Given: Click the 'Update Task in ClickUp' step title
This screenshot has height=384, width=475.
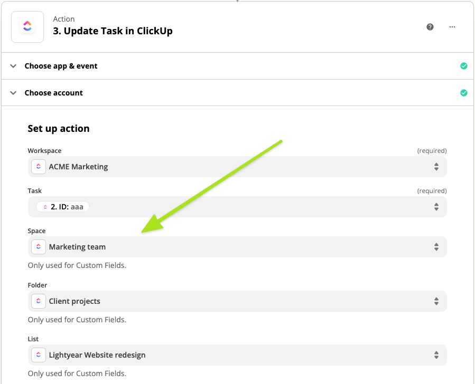Looking at the screenshot, I should click(113, 31).
